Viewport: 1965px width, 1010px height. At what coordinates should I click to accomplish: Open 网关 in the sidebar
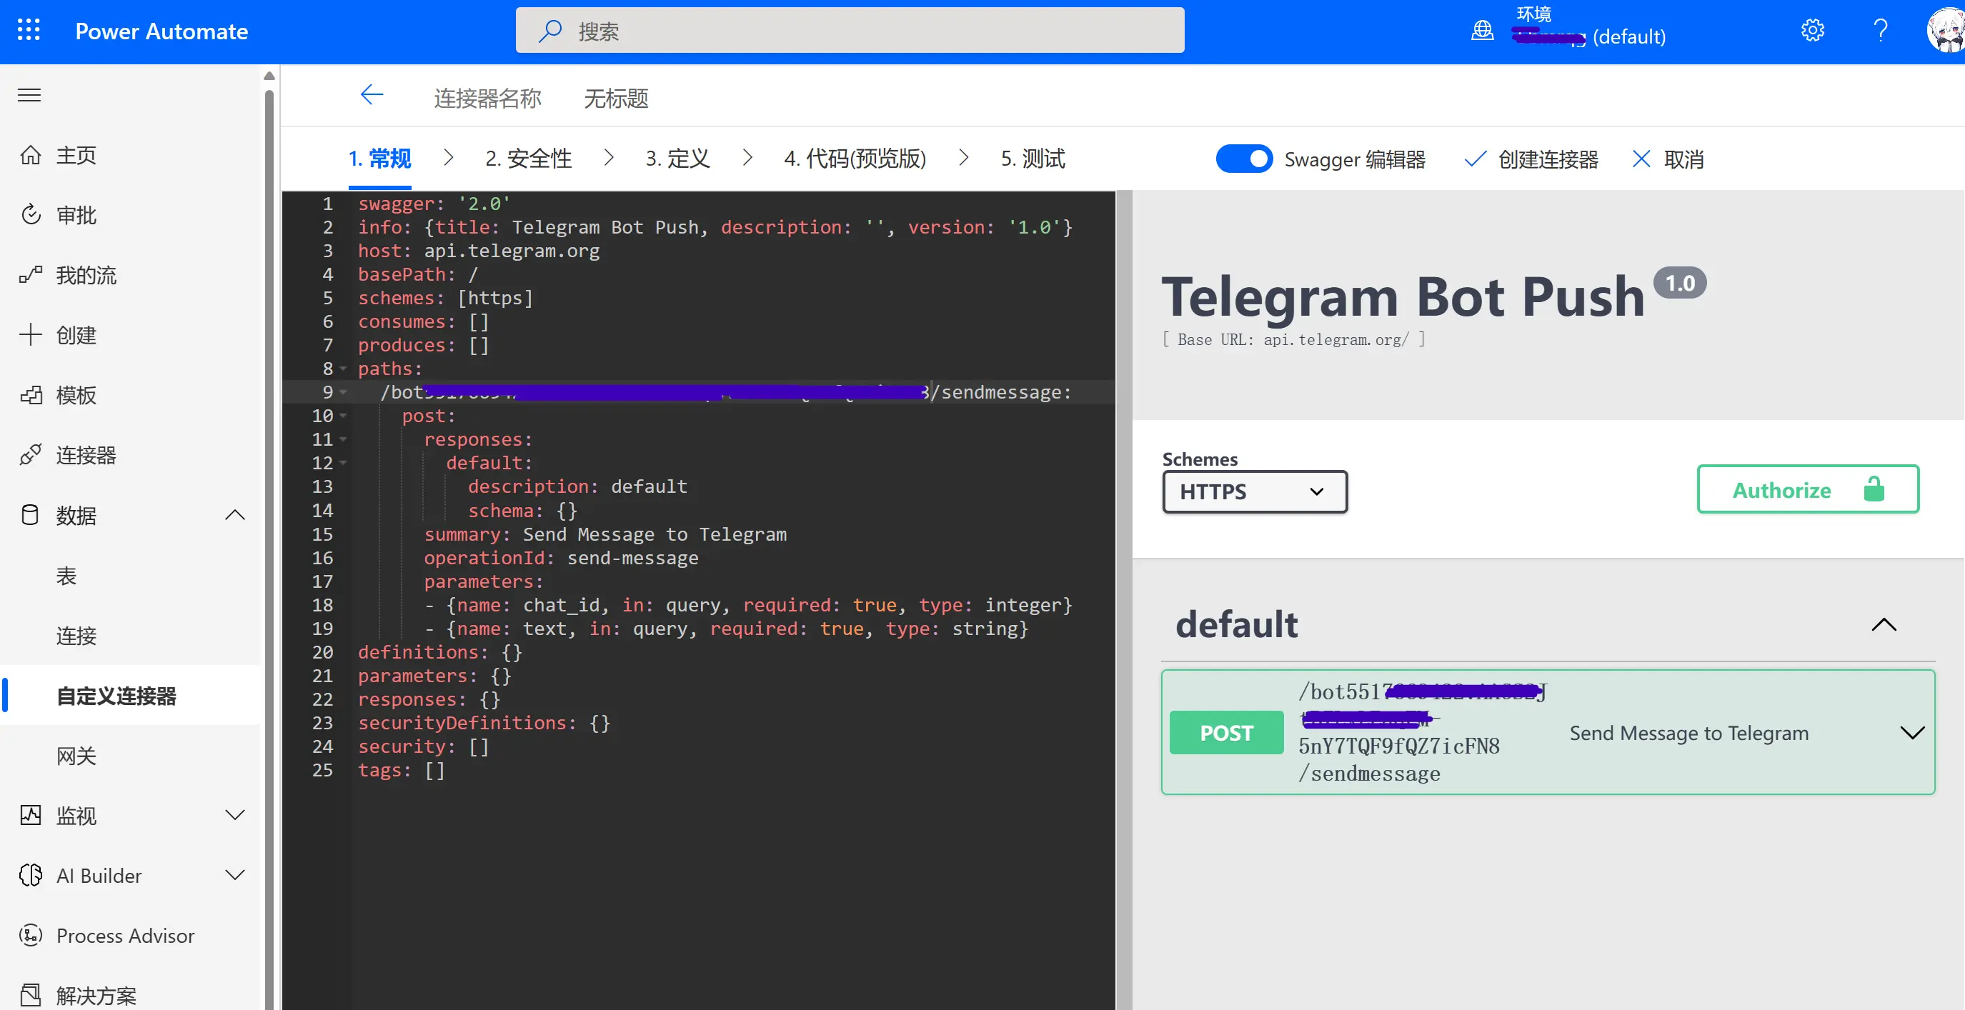pos(76,756)
